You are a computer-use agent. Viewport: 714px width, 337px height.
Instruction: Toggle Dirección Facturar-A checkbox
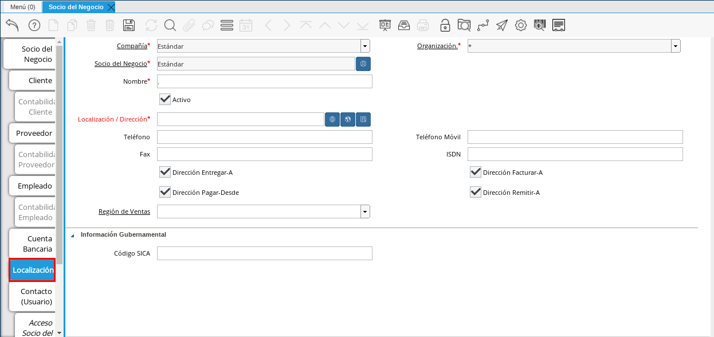(476, 172)
